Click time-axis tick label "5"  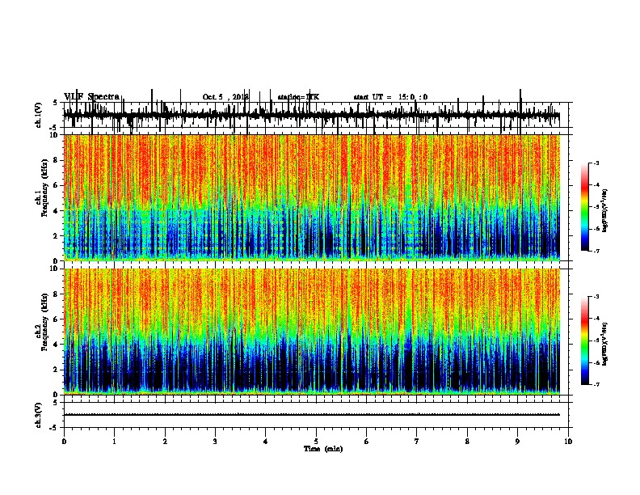316,442
